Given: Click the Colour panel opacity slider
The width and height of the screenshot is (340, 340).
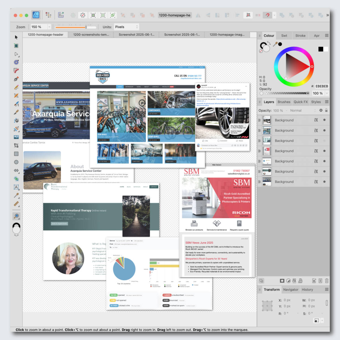Looking at the screenshot, I should click(287, 93).
